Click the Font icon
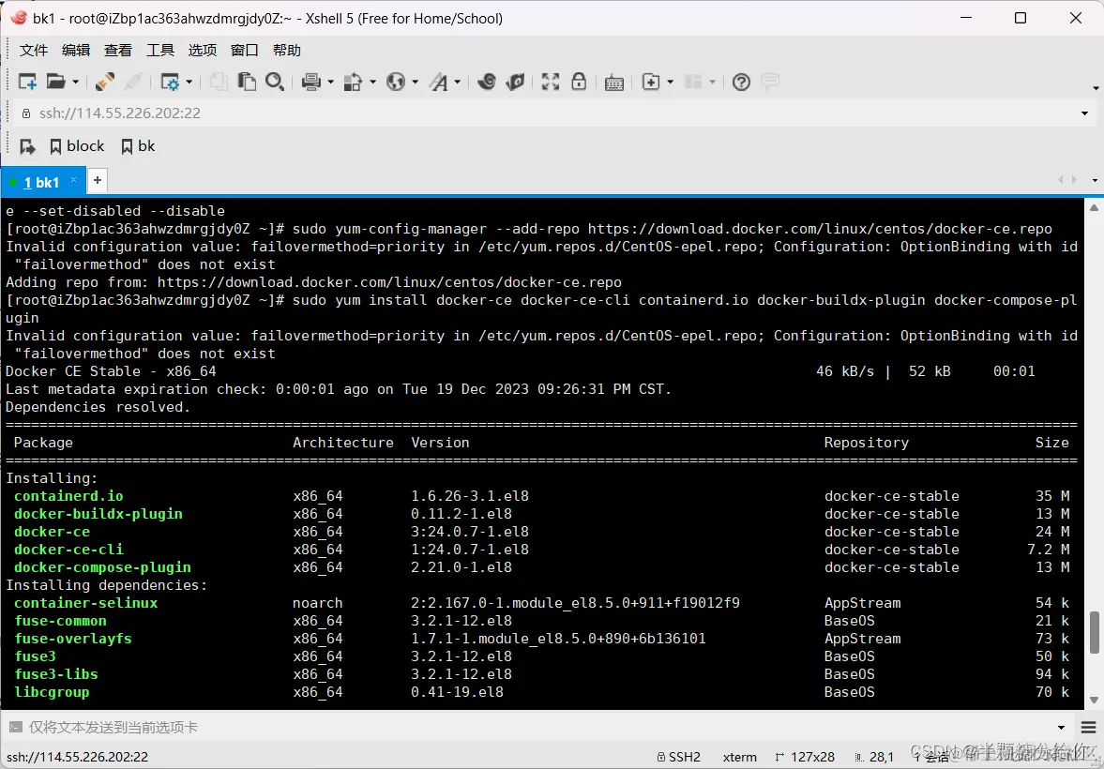The width and height of the screenshot is (1104, 769). pyautogui.click(x=439, y=82)
